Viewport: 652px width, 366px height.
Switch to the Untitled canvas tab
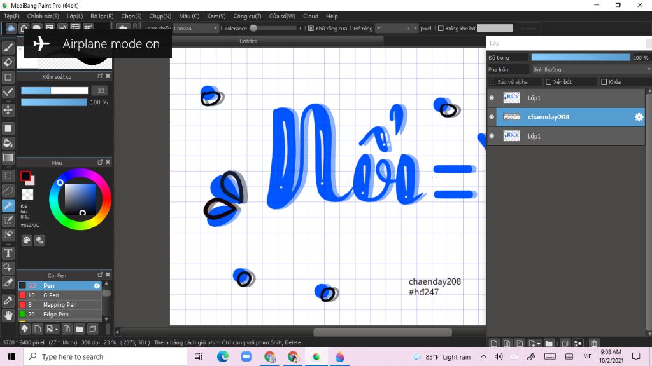pos(248,41)
